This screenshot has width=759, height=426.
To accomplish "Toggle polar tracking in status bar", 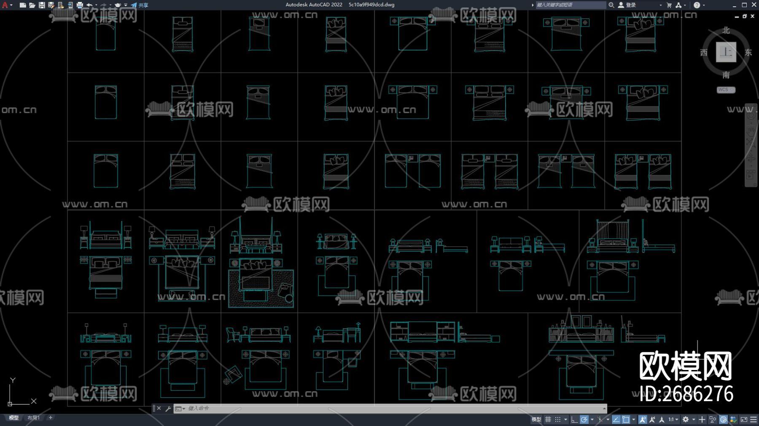I will click(x=584, y=419).
